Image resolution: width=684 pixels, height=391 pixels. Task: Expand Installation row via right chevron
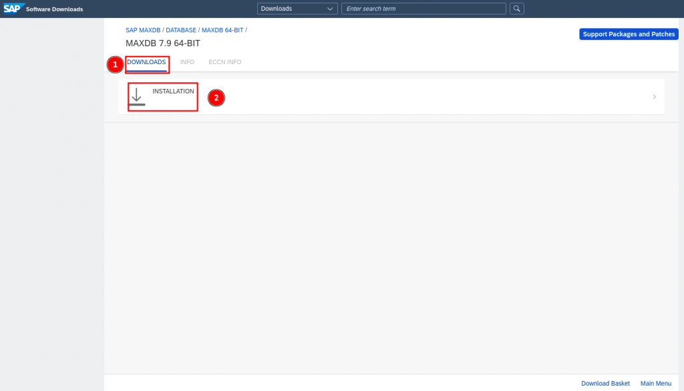[654, 97]
